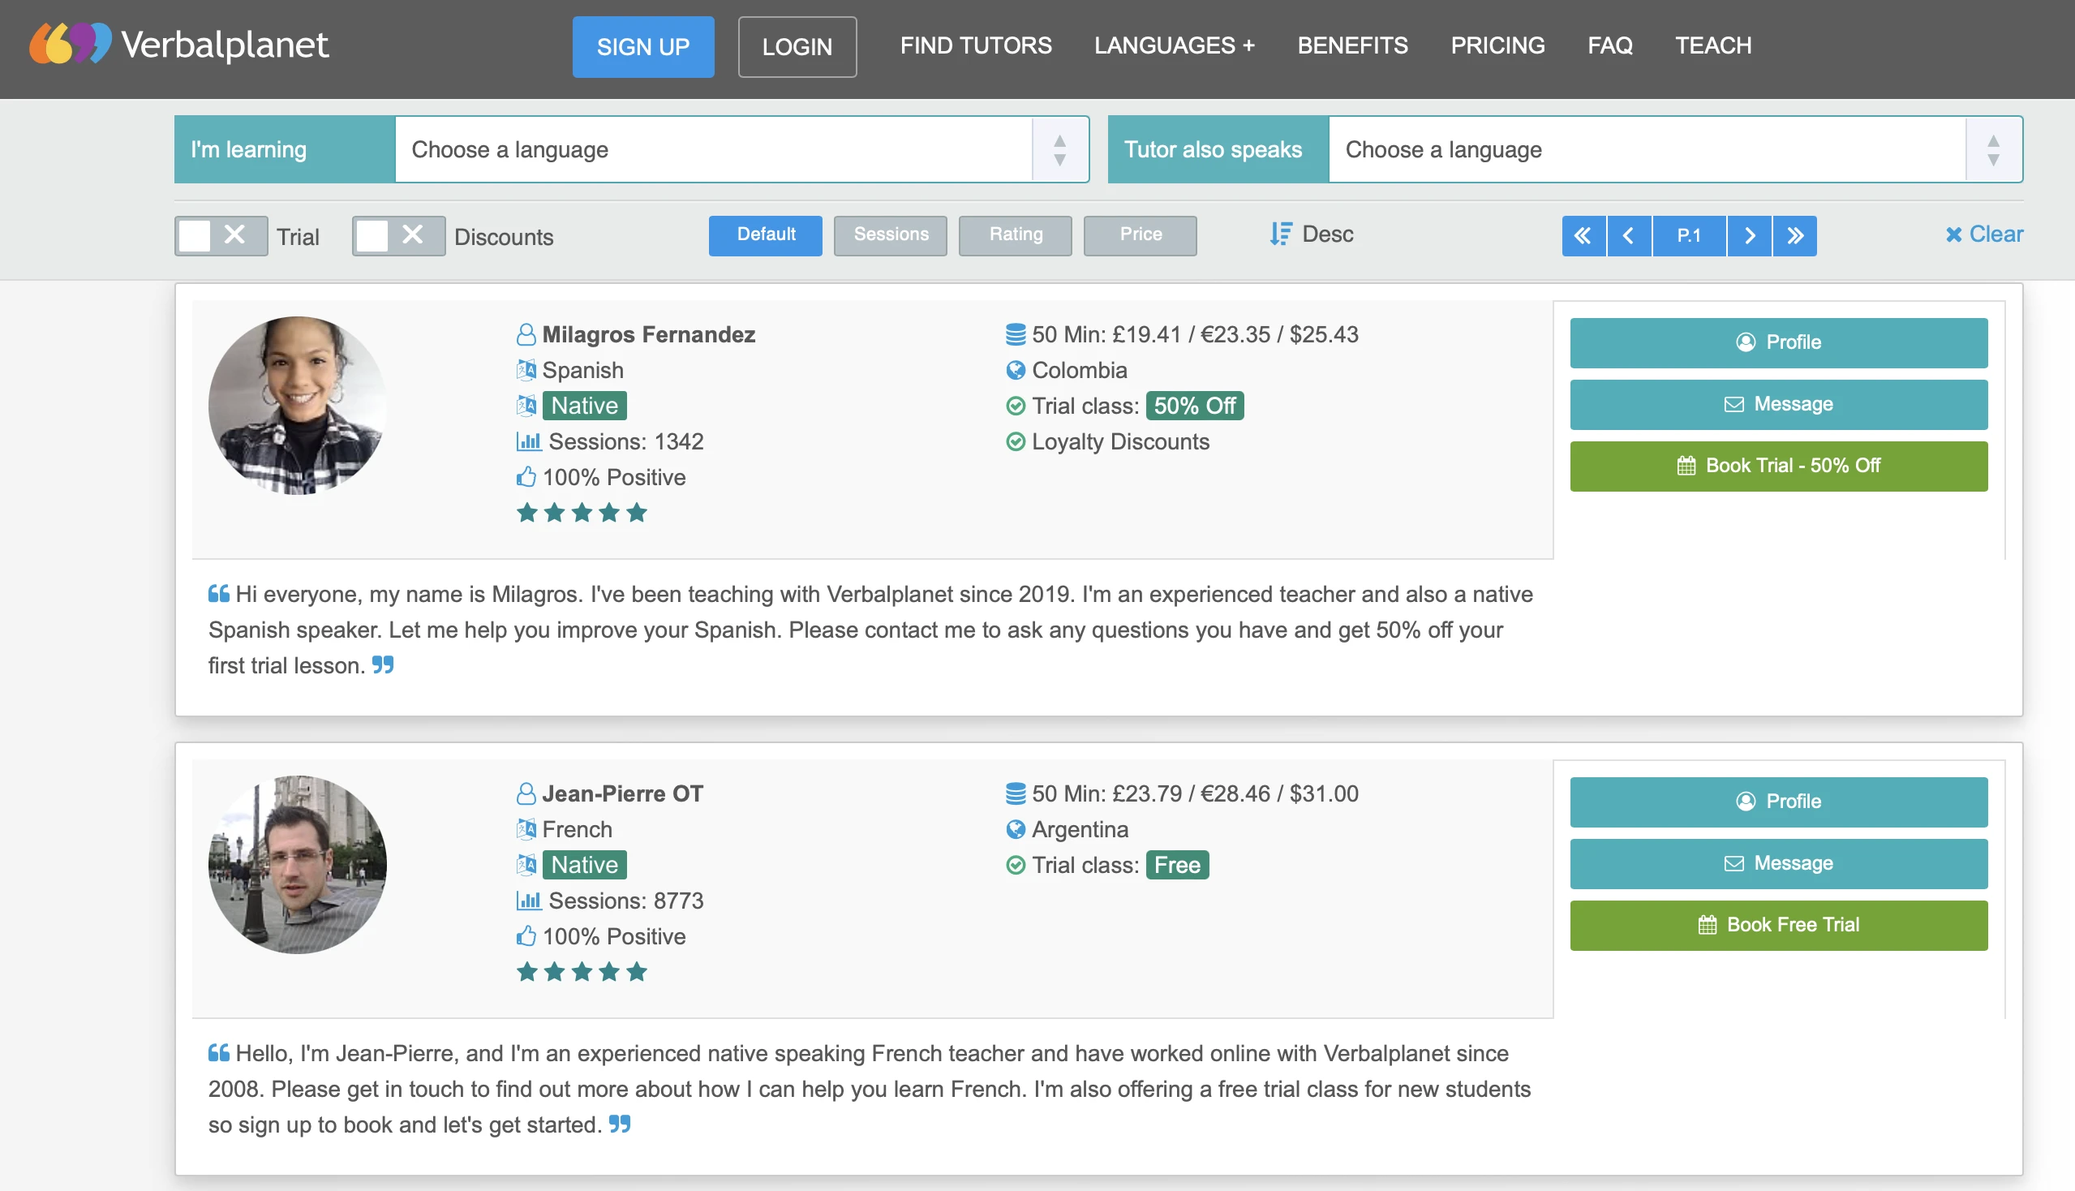Image resolution: width=2075 pixels, height=1191 pixels.
Task: Click Jean-Pierre's profile photo
Action: pos(296,865)
